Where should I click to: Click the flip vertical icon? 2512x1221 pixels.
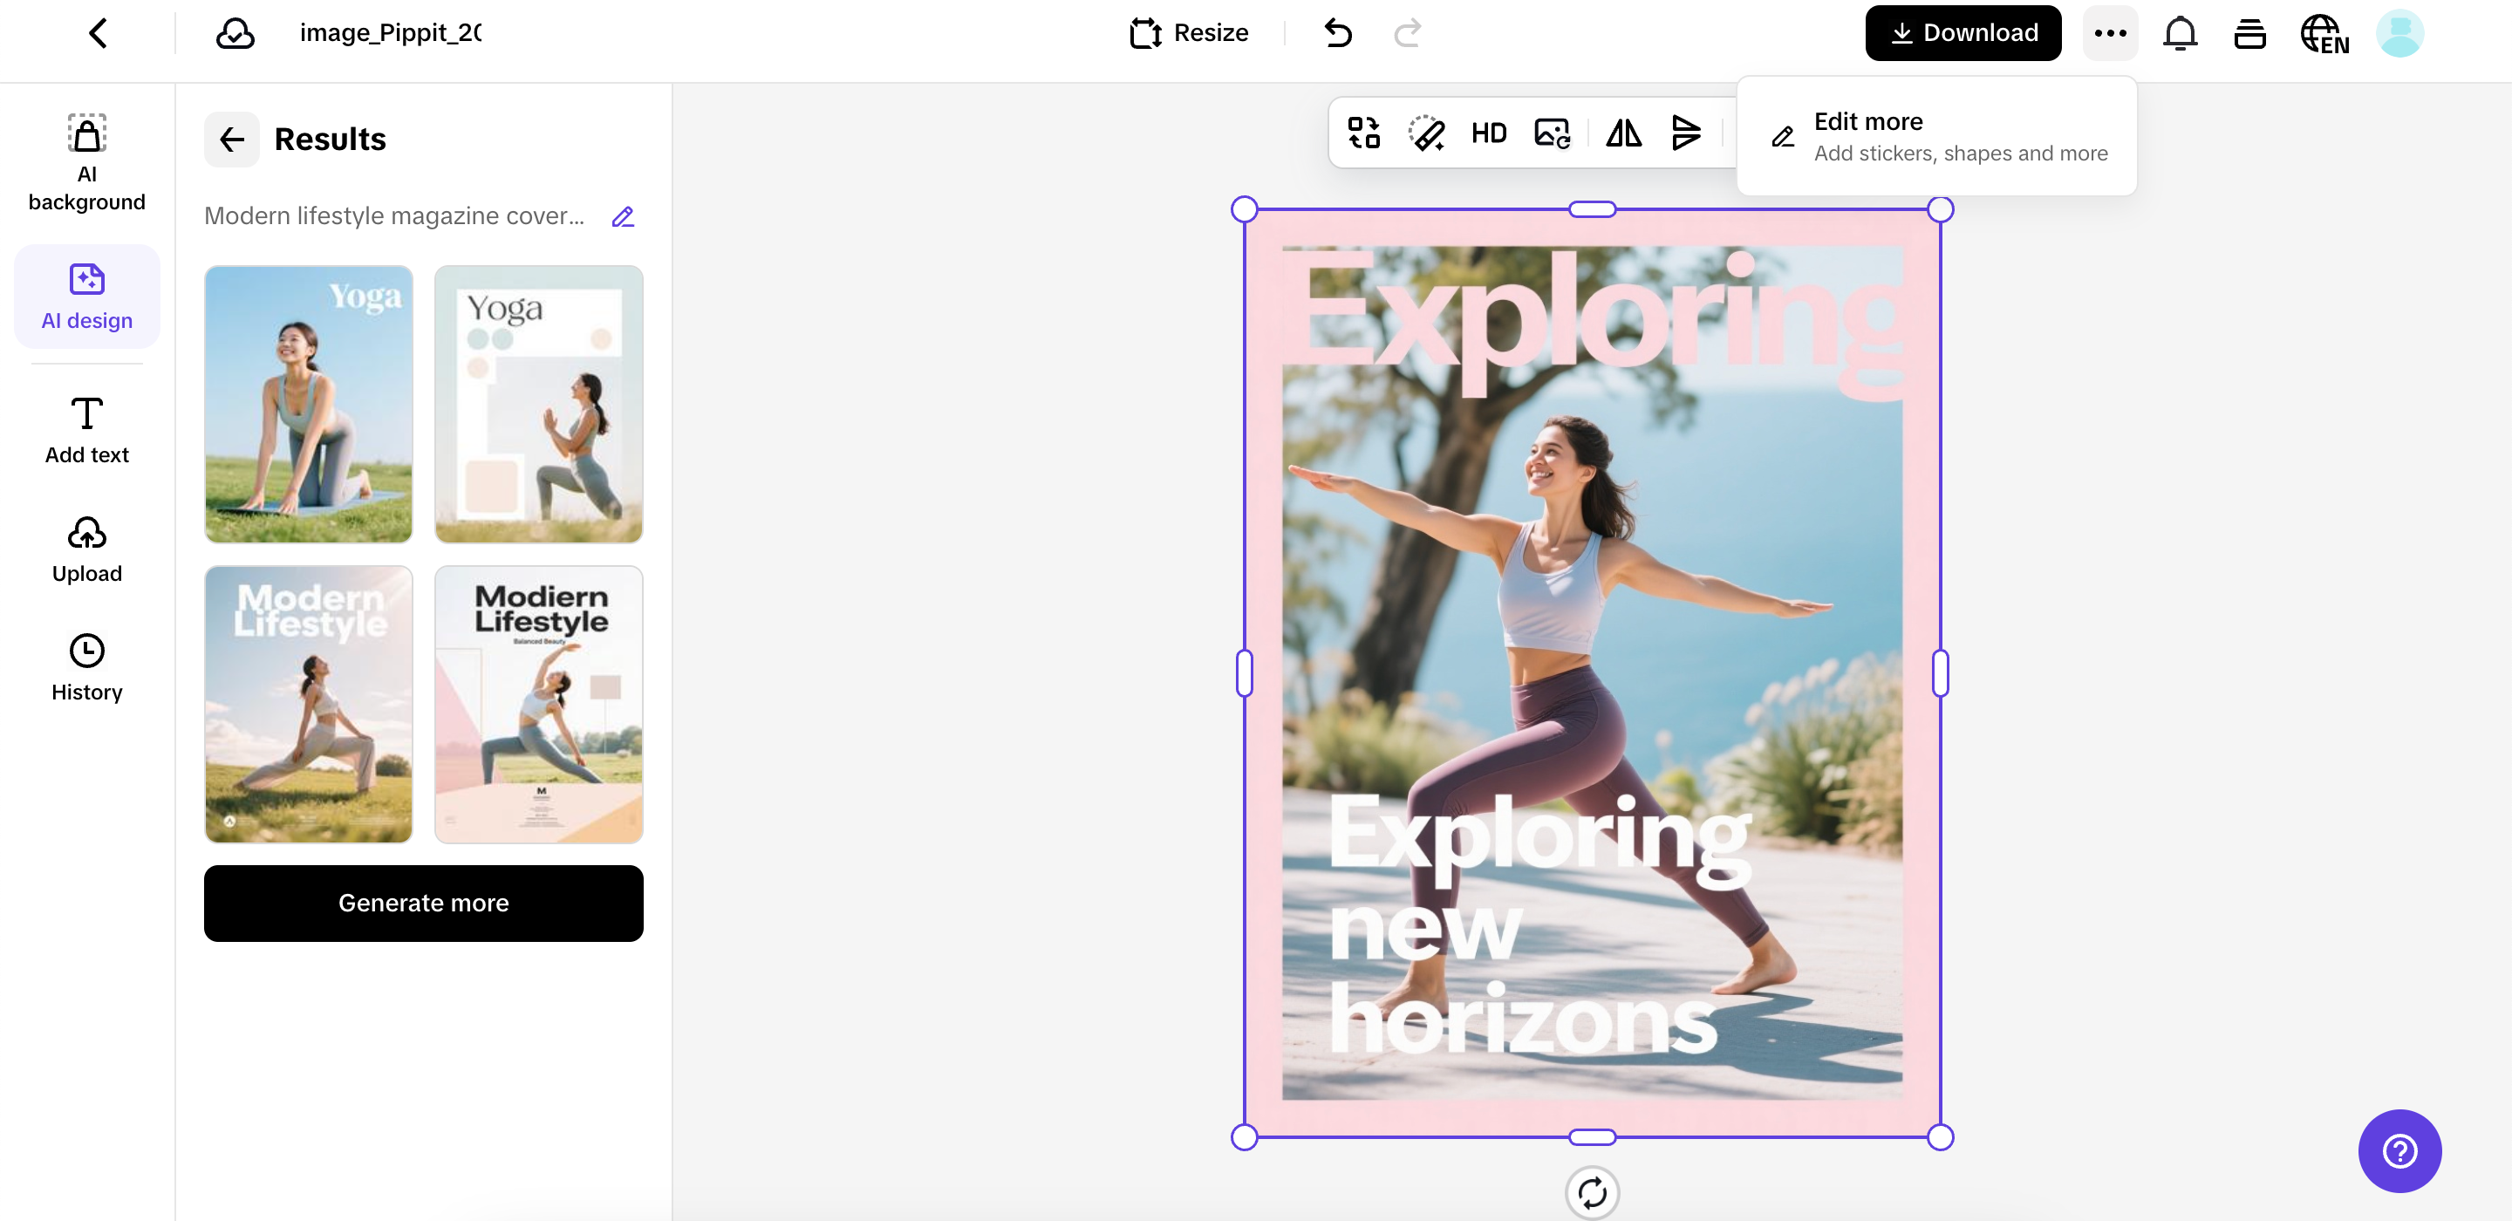click(x=1685, y=133)
